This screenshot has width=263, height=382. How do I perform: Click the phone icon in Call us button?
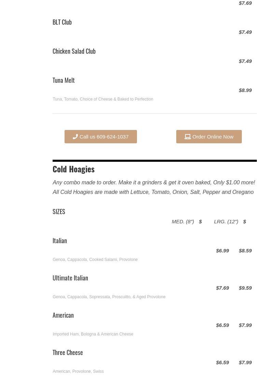pos(75,137)
